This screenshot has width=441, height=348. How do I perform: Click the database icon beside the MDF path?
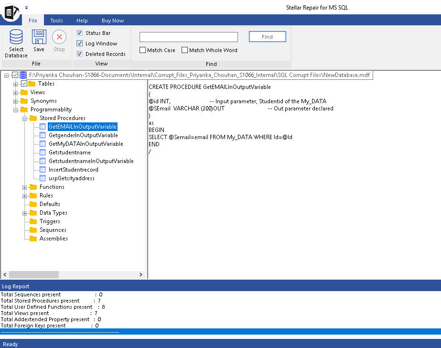pos(23,75)
